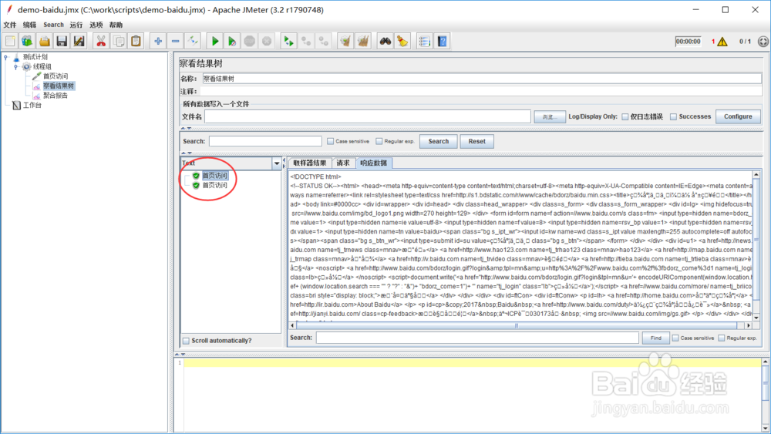
Task: Click the 浏览 browse button
Action: click(x=550, y=117)
